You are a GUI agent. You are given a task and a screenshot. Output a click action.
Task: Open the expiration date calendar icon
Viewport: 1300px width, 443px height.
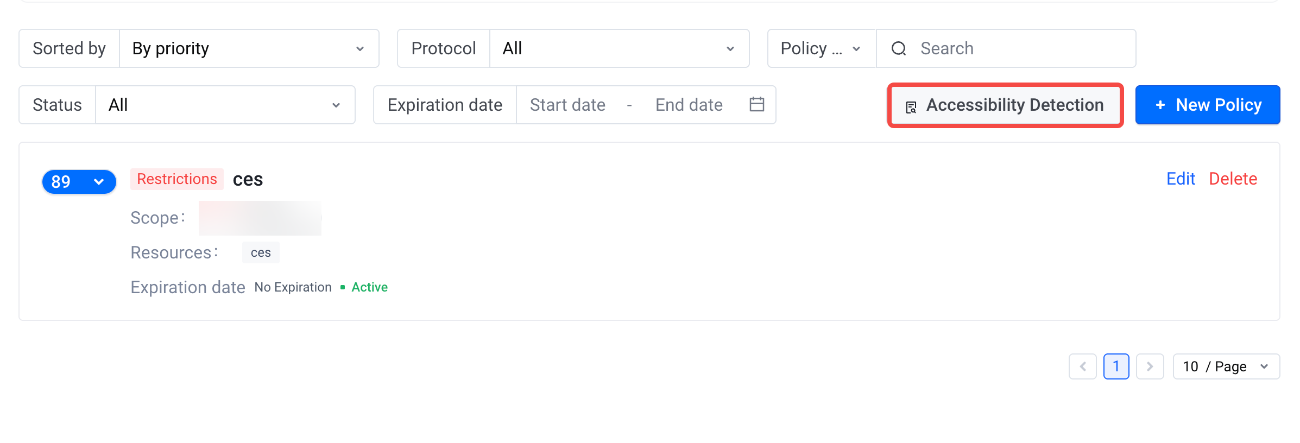point(756,104)
